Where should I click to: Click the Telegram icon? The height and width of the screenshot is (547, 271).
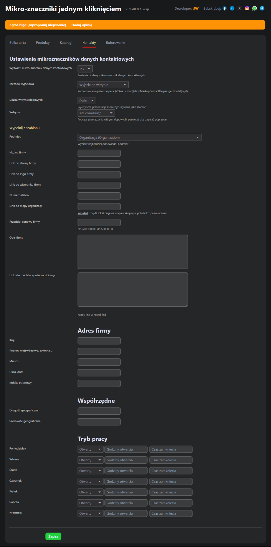(262, 9)
